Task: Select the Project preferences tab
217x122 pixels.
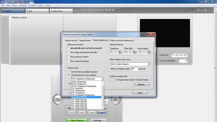Action: pos(100,40)
